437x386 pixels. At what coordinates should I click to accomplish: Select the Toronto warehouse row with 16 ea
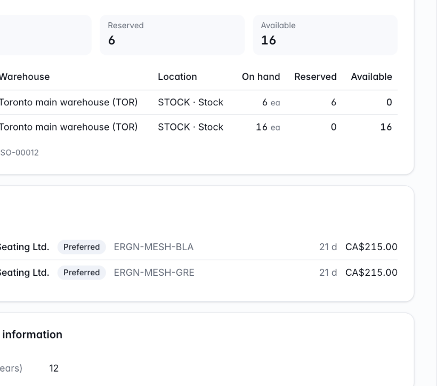[x=199, y=127]
